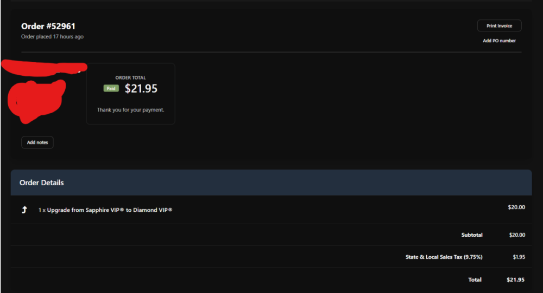The height and width of the screenshot is (293, 543).
Task: Click the upgrade arrow icon
Action: click(x=24, y=210)
